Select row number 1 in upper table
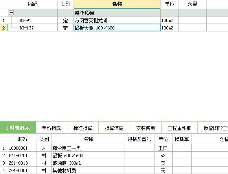 pyautogui.click(x=4, y=20)
